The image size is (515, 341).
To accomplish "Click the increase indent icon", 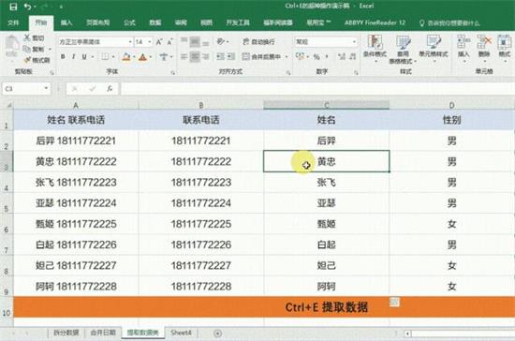I will pos(231,57).
